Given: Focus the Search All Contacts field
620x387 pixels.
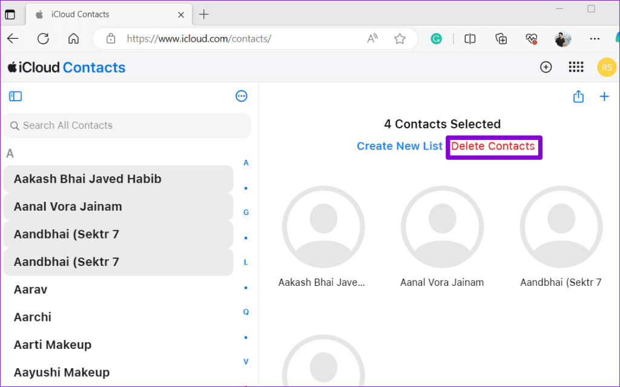Looking at the screenshot, I should click(127, 125).
